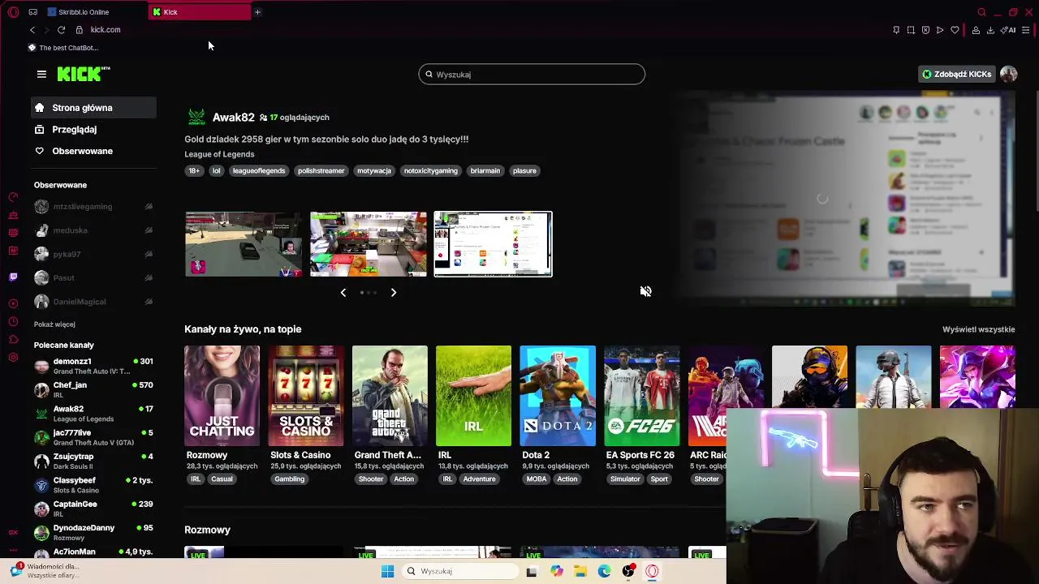Open Kick user avatar menu
The width and height of the screenshot is (1039, 584).
1008,74
